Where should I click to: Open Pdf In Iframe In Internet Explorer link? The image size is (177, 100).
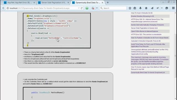(144, 31)
